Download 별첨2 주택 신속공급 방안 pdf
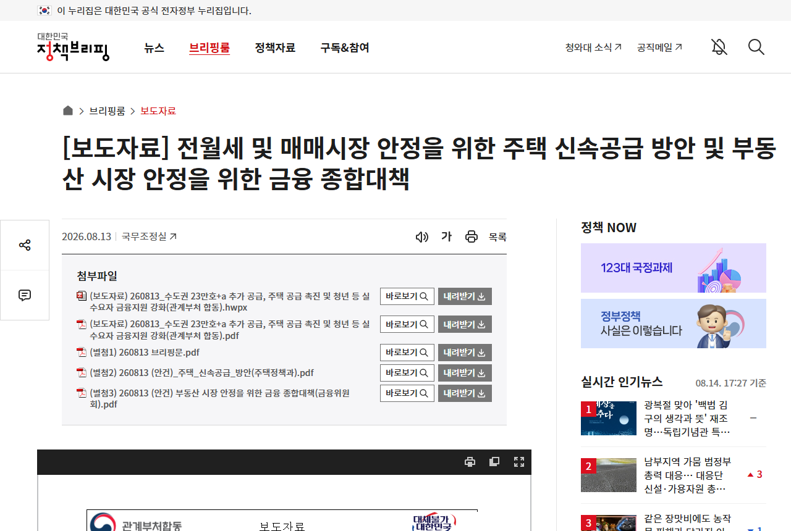 465,373
